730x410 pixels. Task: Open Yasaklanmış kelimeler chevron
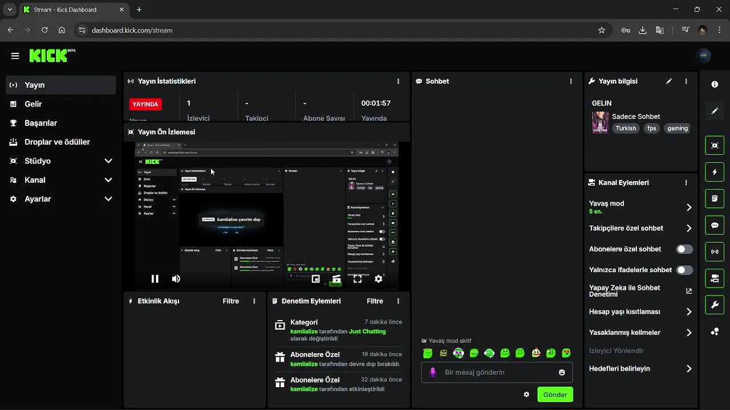click(x=689, y=333)
